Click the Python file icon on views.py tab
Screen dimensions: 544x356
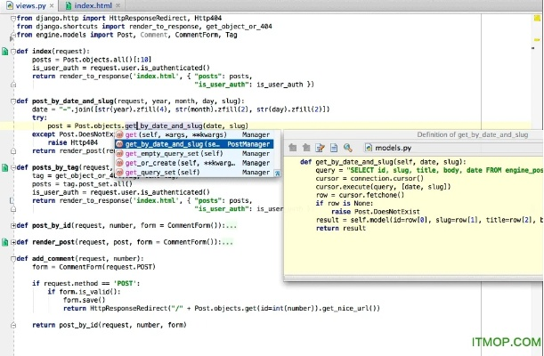tap(10, 5)
